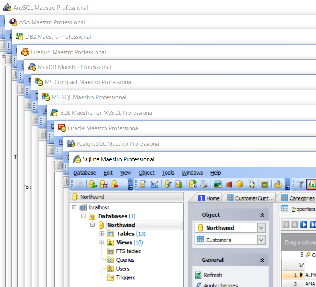Go to next record in navigator

[x=304, y=224]
